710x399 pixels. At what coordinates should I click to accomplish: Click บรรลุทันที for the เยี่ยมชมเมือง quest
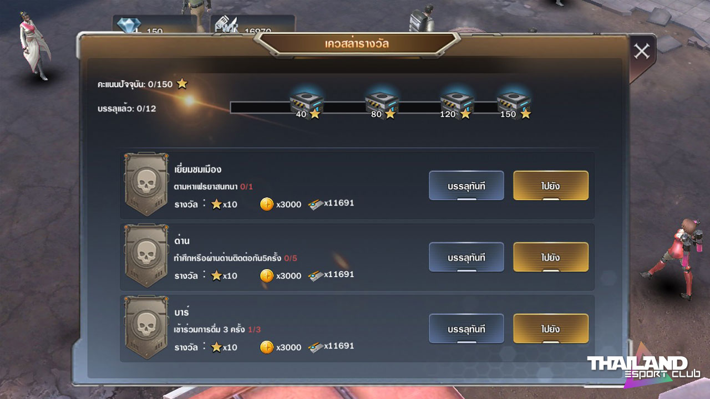466,186
